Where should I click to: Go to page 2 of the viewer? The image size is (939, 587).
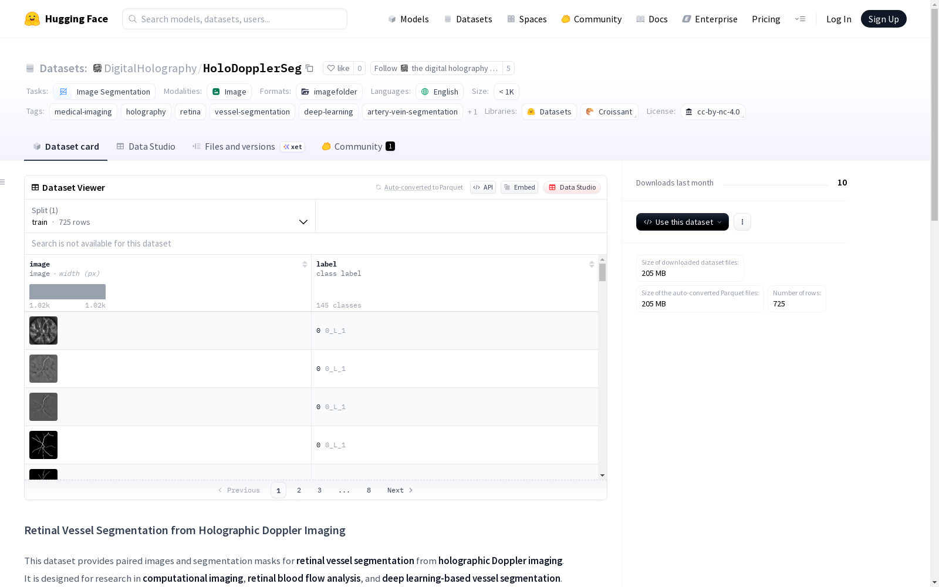pos(299,490)
